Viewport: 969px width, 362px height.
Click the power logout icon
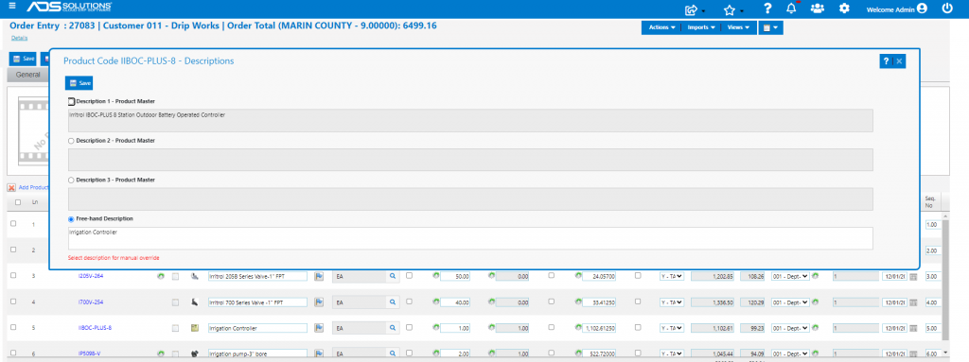[947, 9]
